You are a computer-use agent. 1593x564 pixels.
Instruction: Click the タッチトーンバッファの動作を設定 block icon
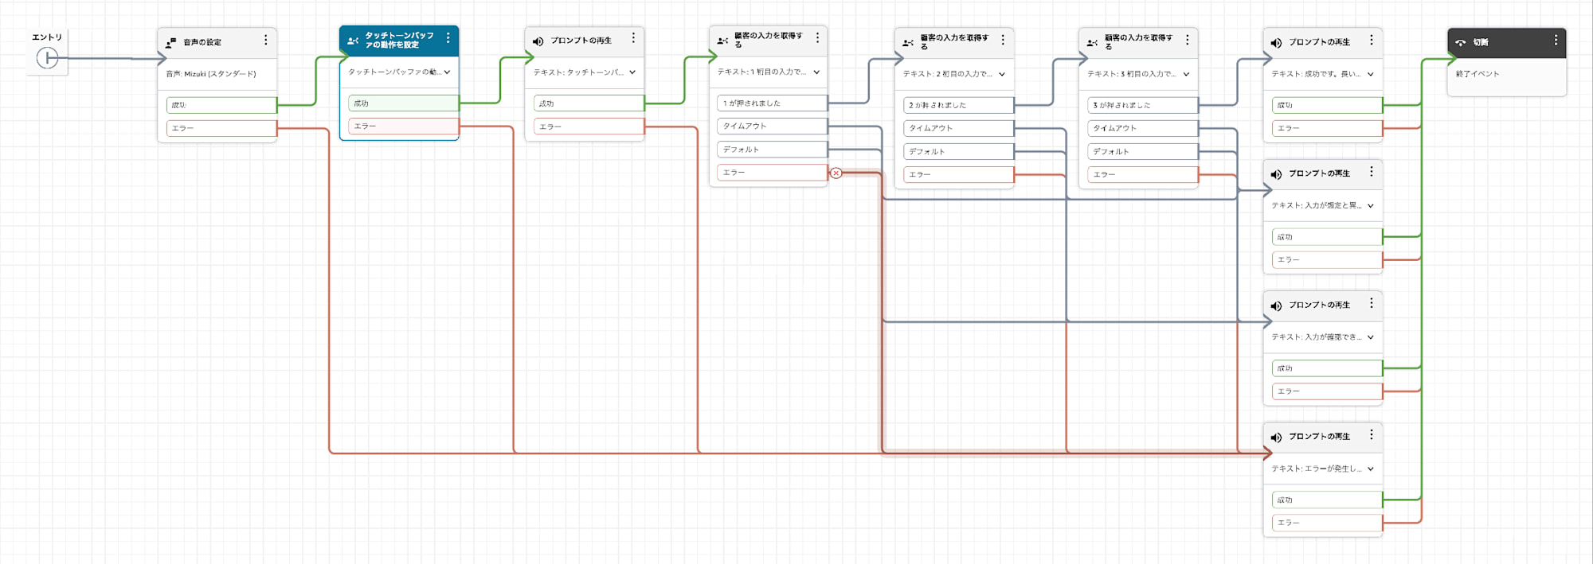[353, 40]
